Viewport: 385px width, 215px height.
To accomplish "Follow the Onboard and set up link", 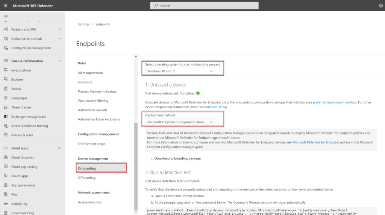I will pos(213,107).
